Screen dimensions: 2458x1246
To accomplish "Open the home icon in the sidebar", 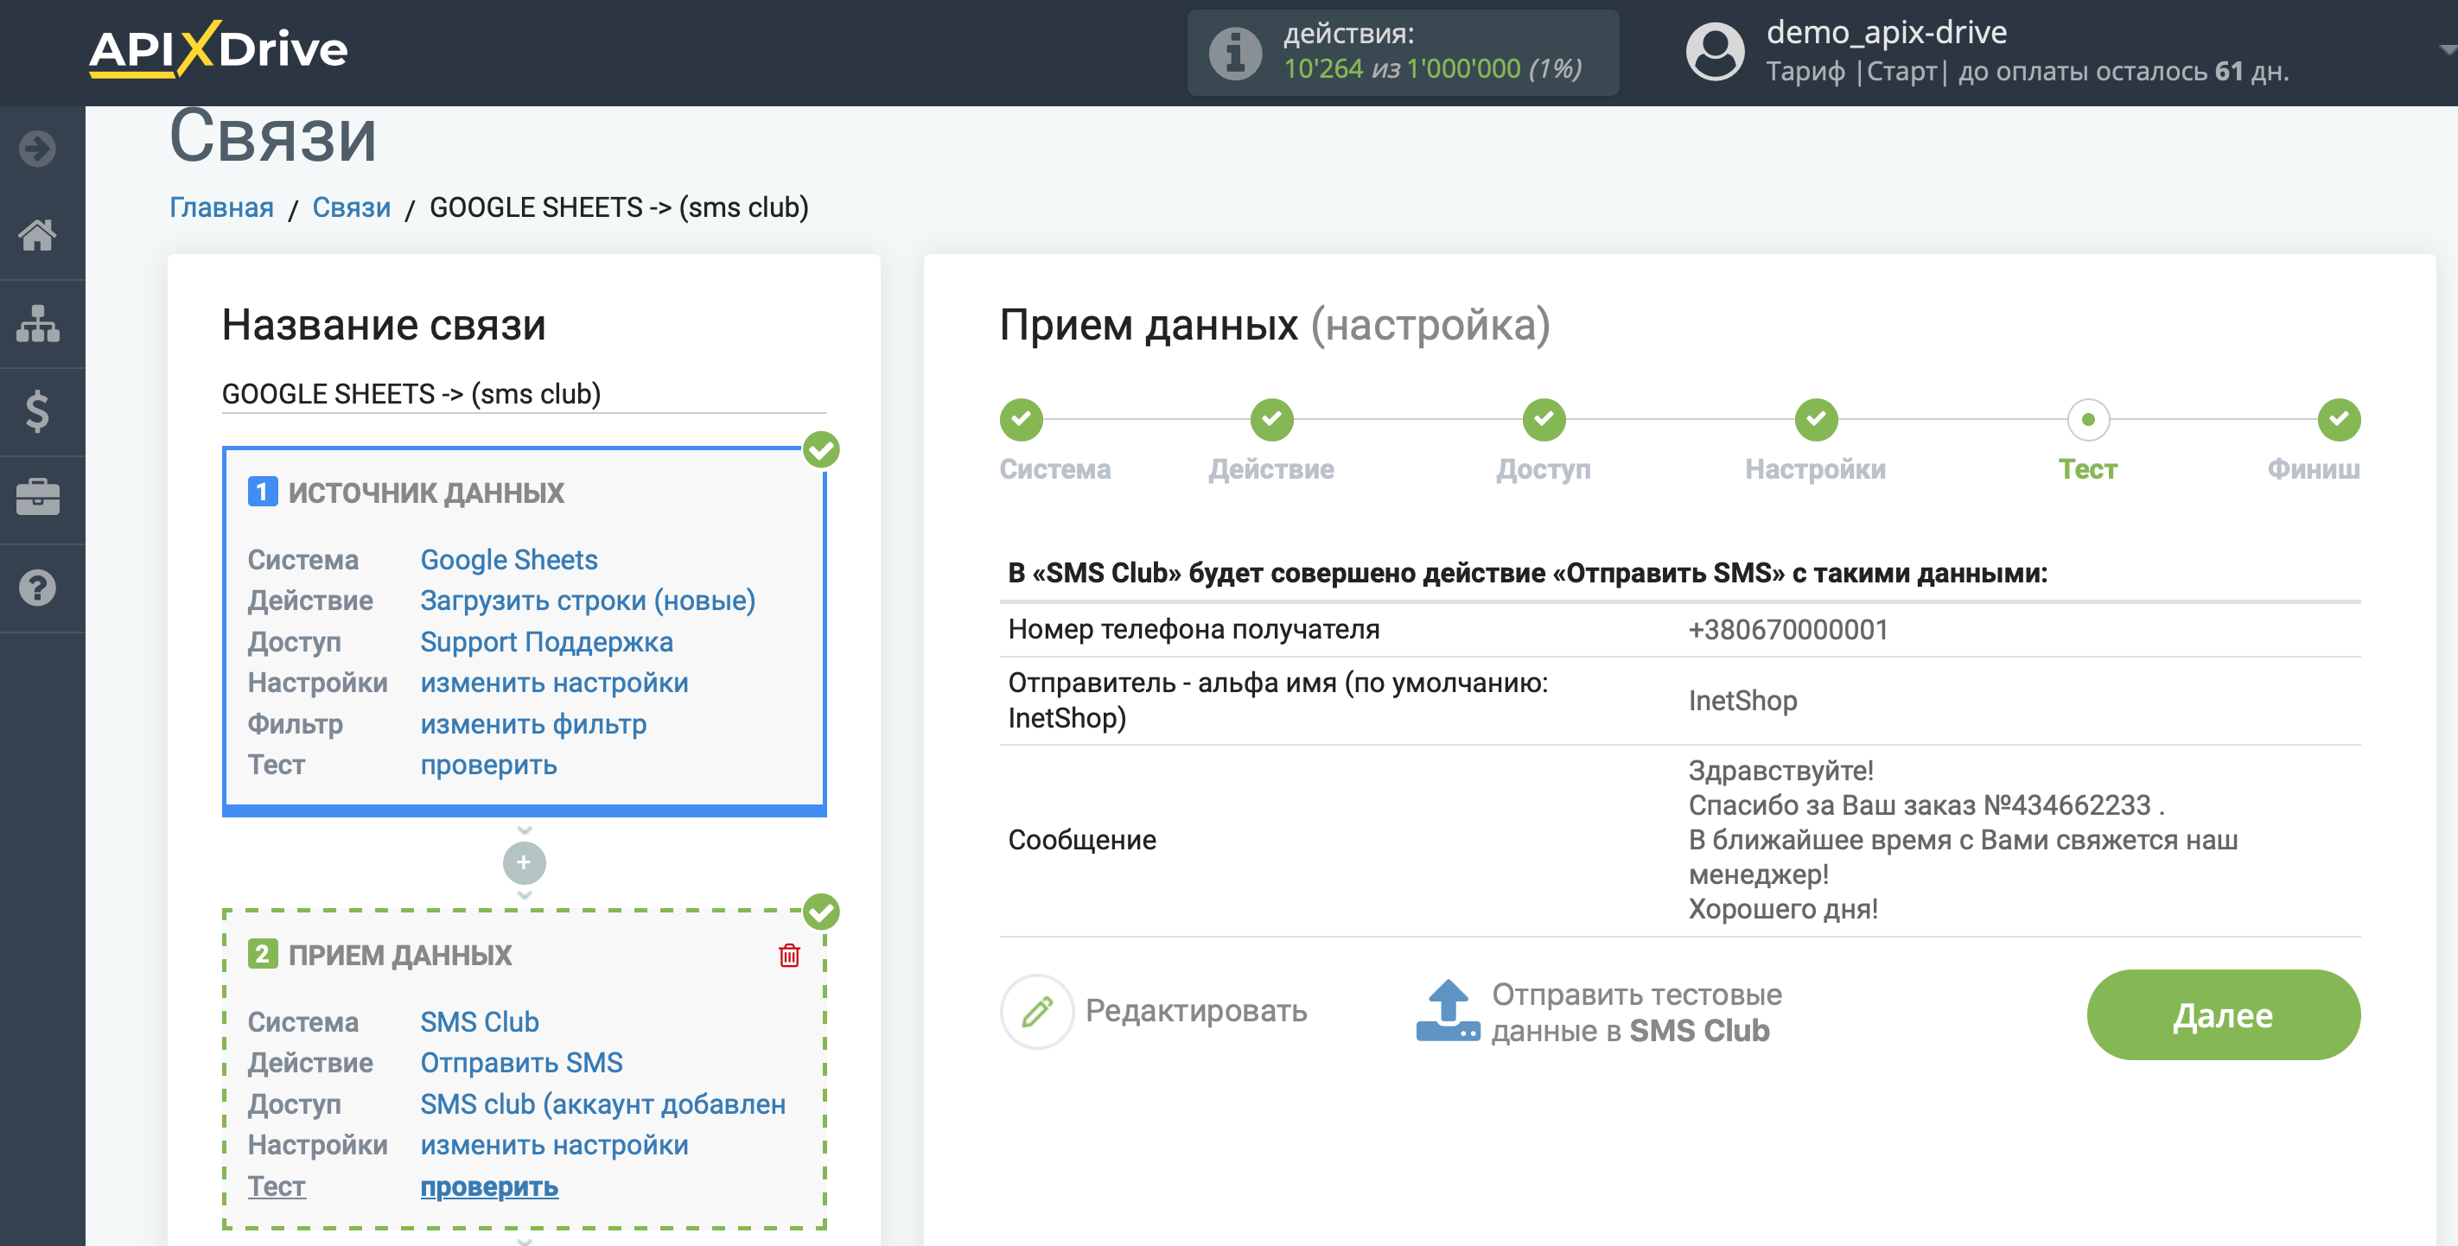I will [37, 235].
